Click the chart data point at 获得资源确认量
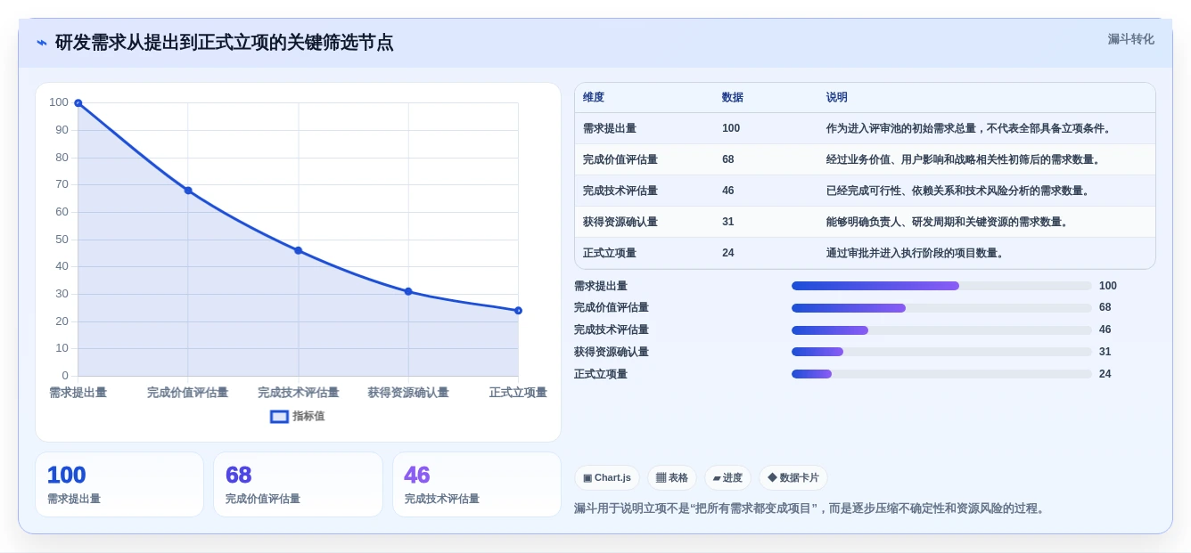 (x=408, y=291)
